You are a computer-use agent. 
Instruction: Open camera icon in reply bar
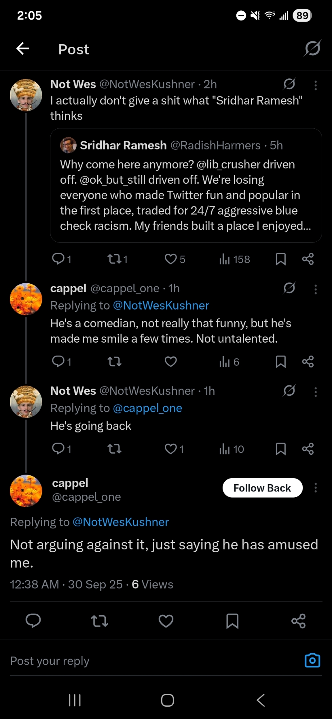312,660
